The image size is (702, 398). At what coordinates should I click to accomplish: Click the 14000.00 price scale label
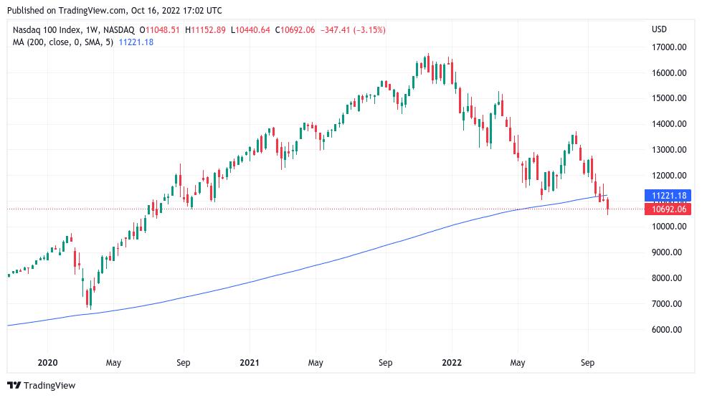click(666, 124)
